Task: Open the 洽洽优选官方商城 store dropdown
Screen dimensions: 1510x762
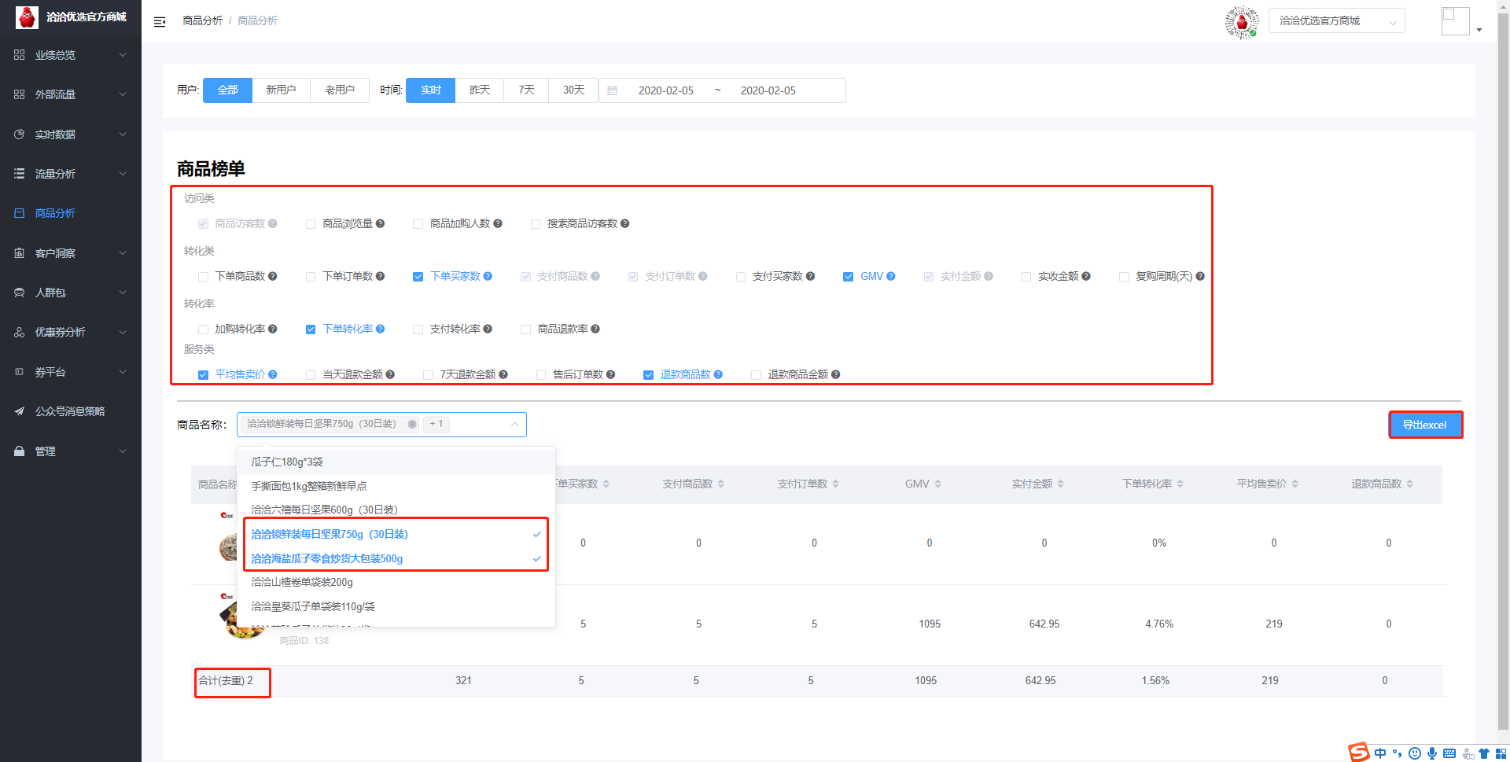Action: (1336, 21)
